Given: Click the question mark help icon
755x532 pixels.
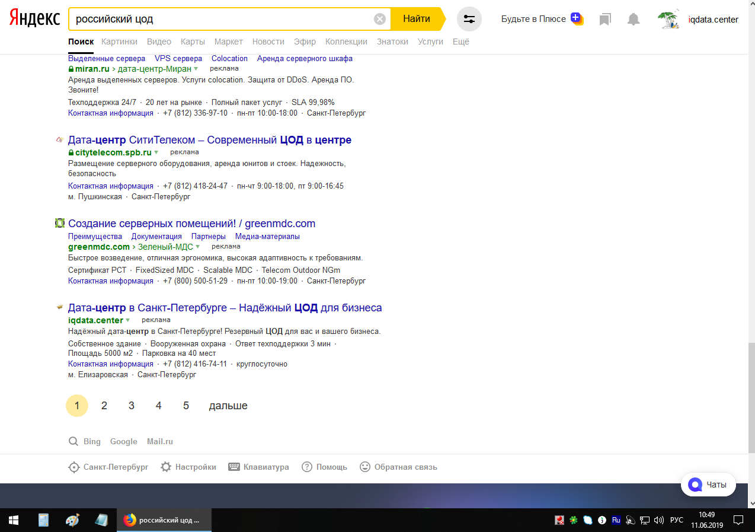Looking at the screenshot, I should pos(307,467).
